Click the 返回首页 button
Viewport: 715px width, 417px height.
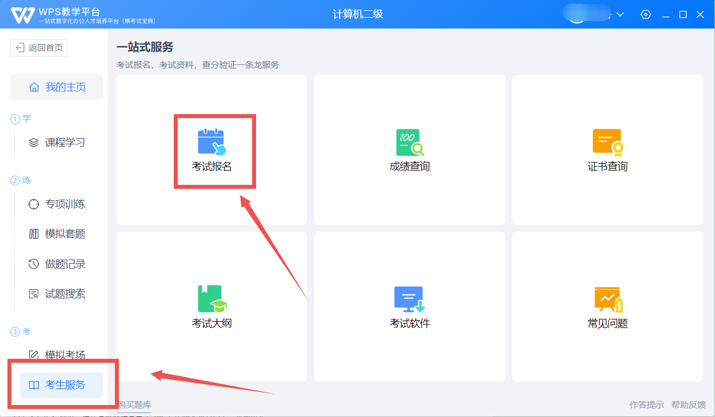point(39,48)
